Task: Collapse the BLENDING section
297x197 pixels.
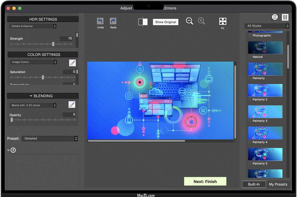Action: pos(31,96)
